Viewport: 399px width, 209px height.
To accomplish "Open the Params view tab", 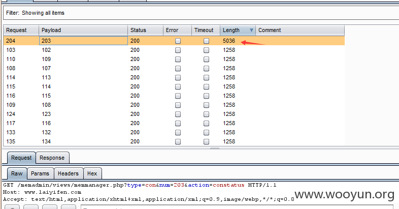I will [40, 173].
